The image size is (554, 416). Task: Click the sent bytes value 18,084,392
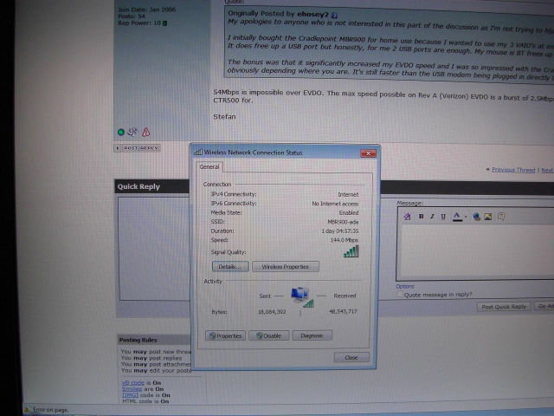pyautogui.click(x=272, y=312)
